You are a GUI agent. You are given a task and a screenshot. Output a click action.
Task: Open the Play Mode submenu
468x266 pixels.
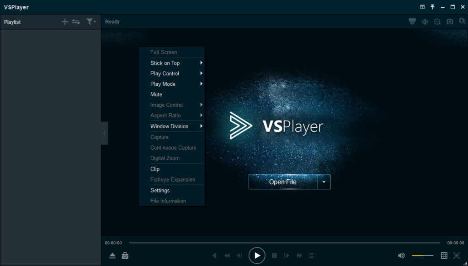pos(172,84)
